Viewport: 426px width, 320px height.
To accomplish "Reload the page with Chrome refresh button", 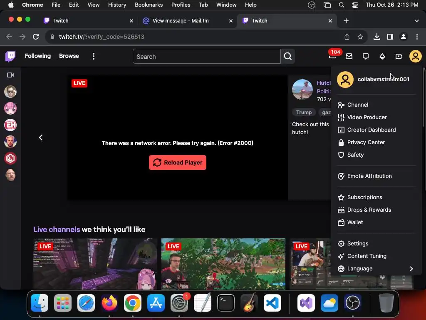I will [36, 37].
